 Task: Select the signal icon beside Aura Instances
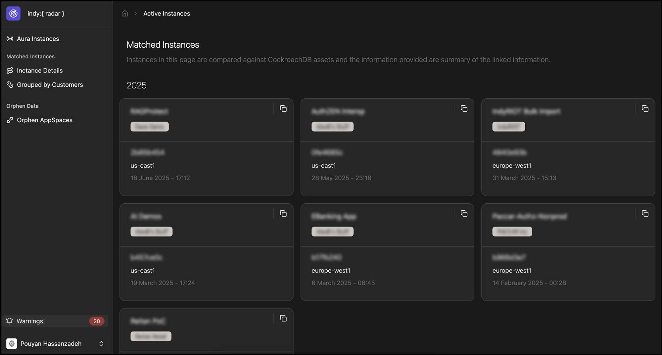tap(10, 39)
